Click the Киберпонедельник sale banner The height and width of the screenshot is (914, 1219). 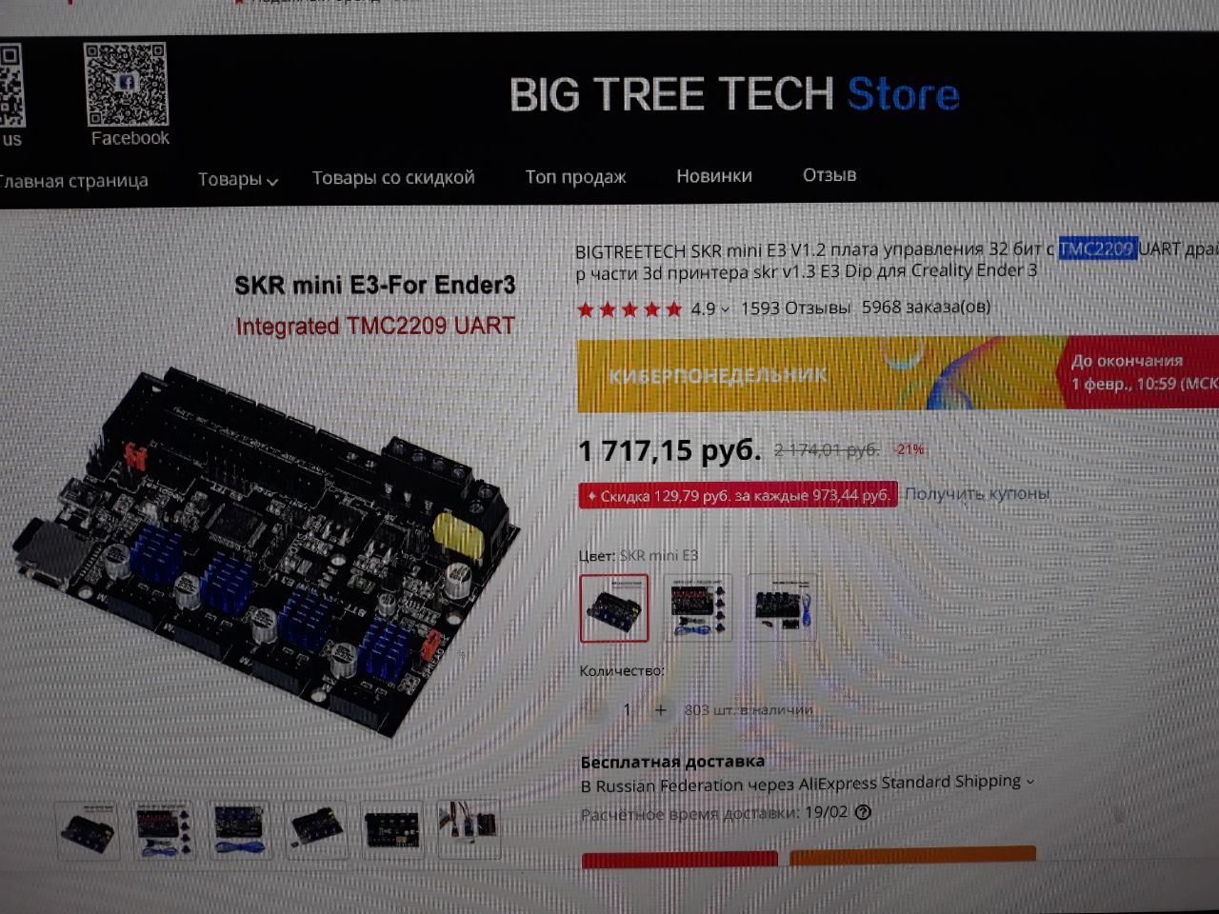821,374
